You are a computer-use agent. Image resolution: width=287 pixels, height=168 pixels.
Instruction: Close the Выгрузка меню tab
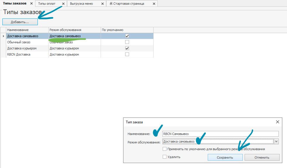[102, 4]
